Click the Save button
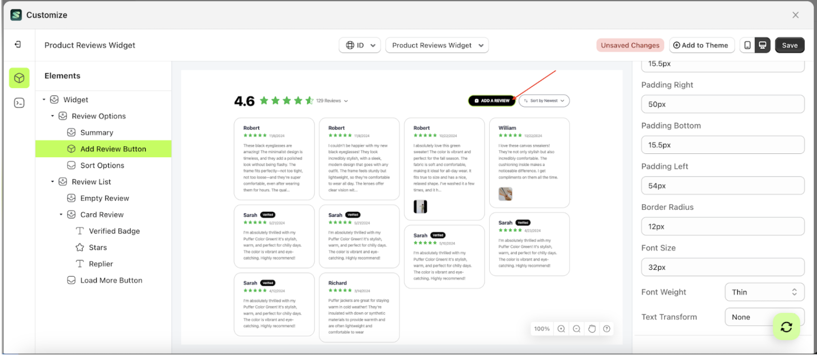Image resolution: width=817 pixels, height=357 pixels. click(789, 46)
